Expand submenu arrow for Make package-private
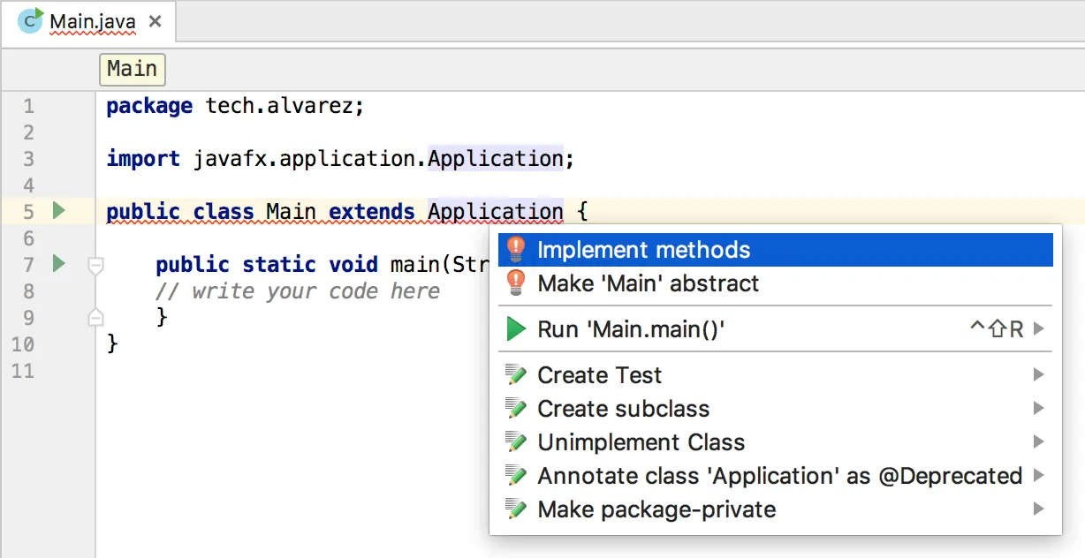Viewport: 1085px width, 558px height. pyautogui.click(x=1039, y=509)
